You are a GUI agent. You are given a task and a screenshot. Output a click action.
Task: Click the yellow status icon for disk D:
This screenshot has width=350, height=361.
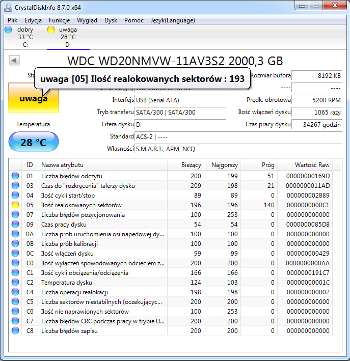click(x=51, y=30)
